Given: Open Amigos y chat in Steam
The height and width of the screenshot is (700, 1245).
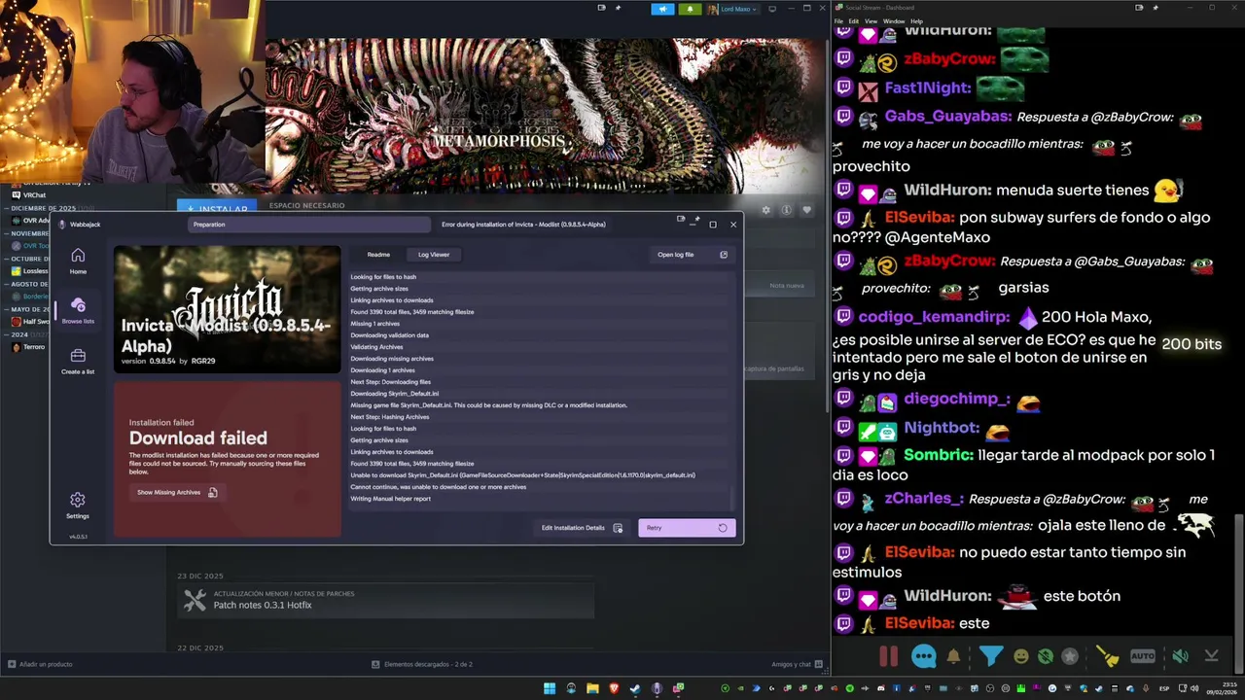Looking at the screenshot, I should (797, 664).
